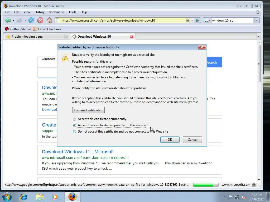Click the network tray icon
This screenshot has width=270, height=202.
(237, 197)
